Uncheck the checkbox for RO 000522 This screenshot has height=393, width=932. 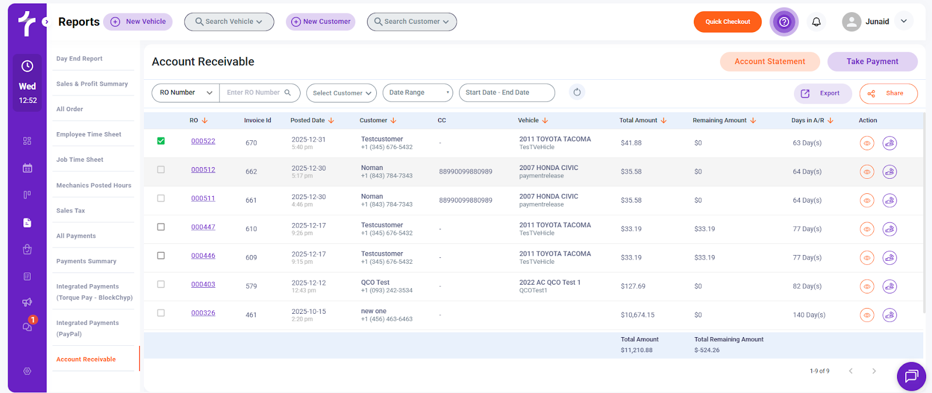coord(161,141)
